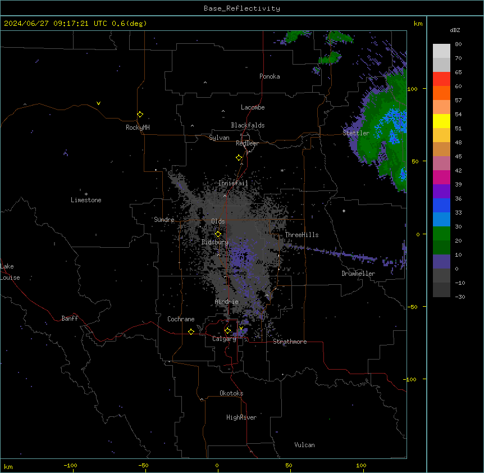Pick the purple swatch between 39 and 36
The image size is (484, 473).
(x=441, y=192)
